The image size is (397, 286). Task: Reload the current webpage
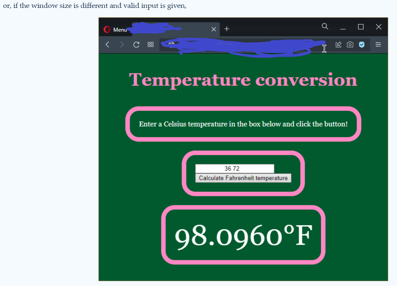click(136, 45)
